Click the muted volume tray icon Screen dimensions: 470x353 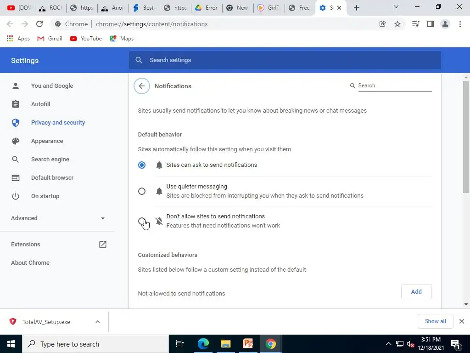(410, 344)
